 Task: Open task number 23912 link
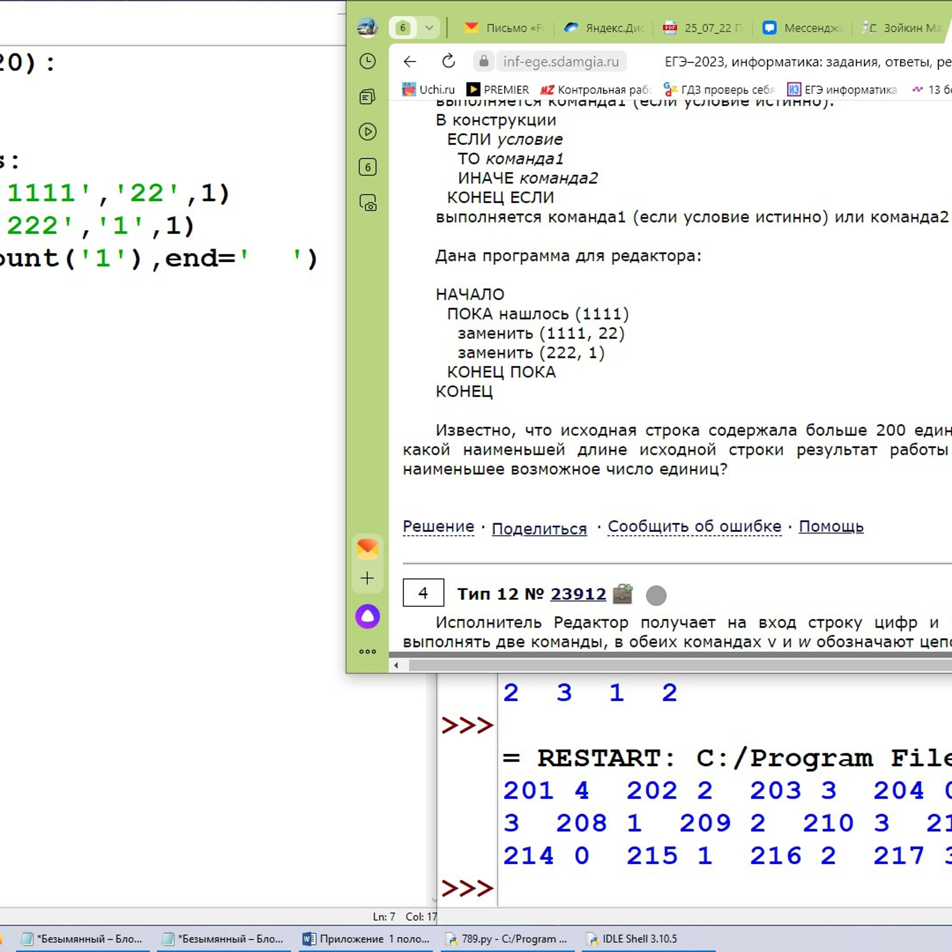click(578, 594)
